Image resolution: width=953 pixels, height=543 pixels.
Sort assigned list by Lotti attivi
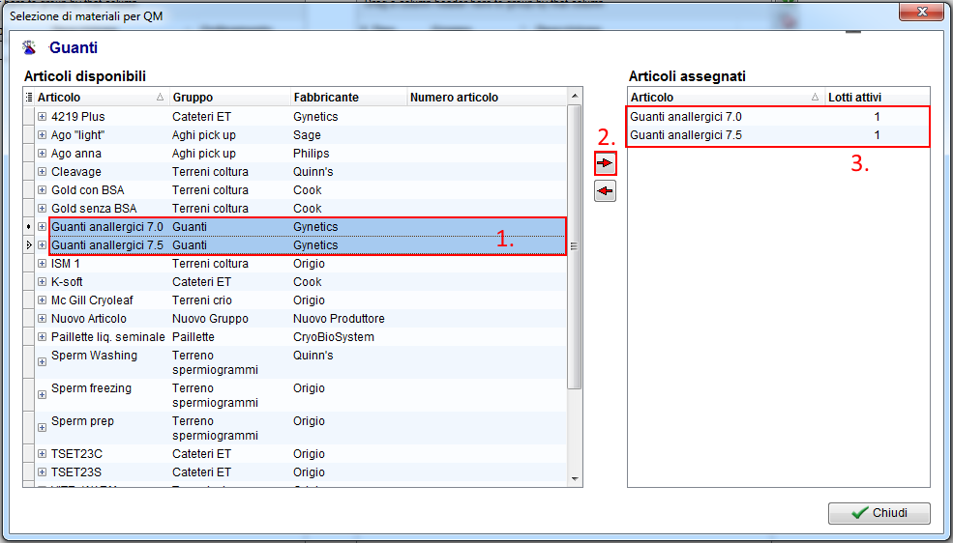pyautogui.click(x=877, y=97)
